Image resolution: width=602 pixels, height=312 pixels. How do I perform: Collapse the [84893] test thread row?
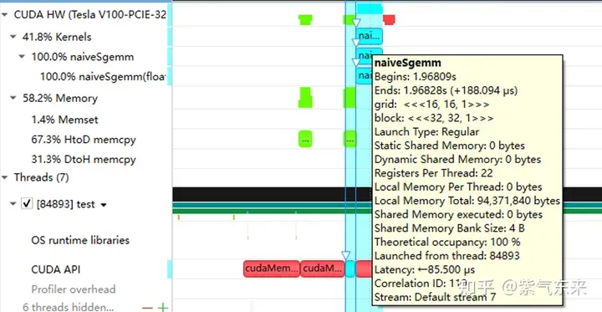click(13, 204)
